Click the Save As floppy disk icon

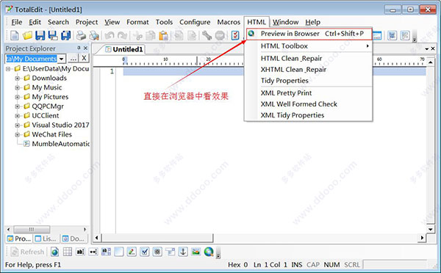coord(53,35)
